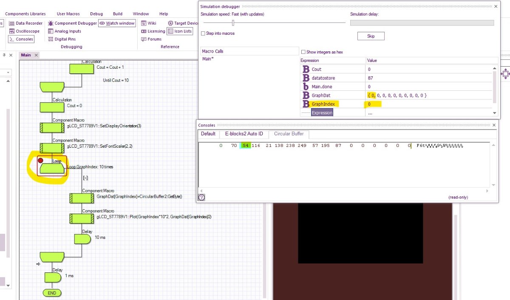Open the Digital Pins panel
510x300 pixels.
[64, 39]
